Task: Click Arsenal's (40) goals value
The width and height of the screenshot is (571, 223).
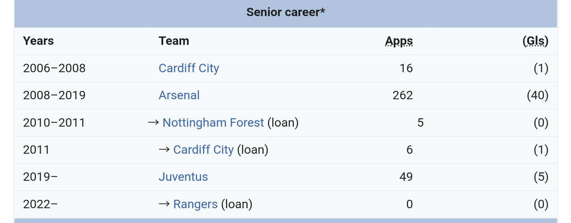Action: [x=537, y=95]
